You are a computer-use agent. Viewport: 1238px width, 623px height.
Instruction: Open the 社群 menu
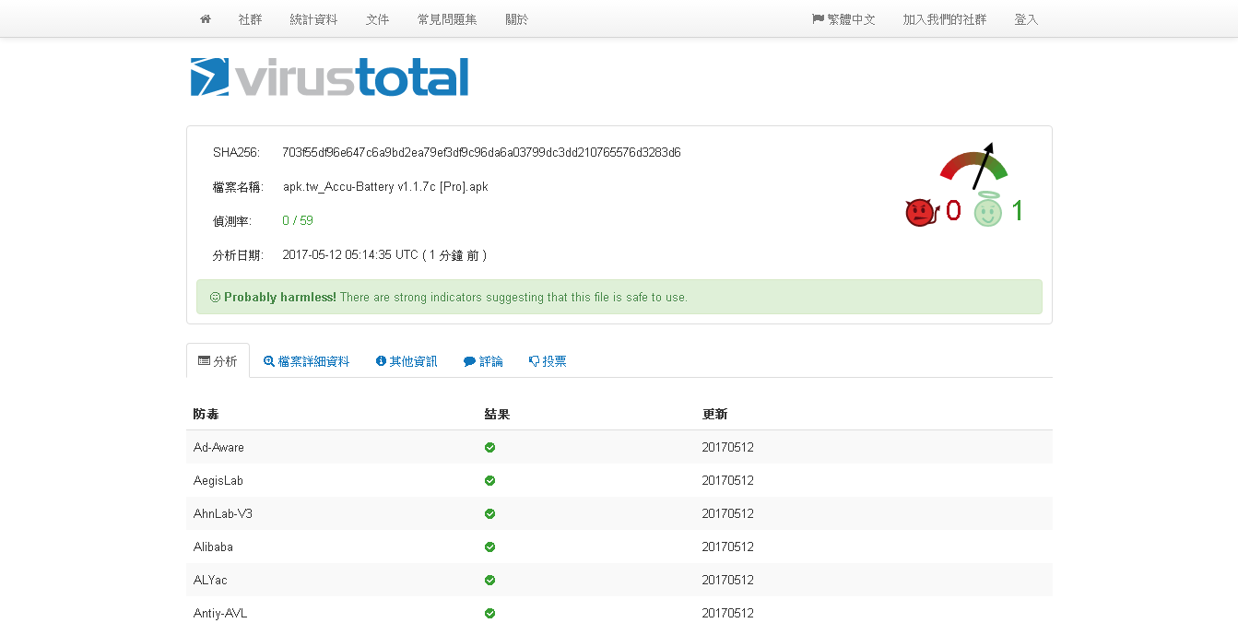pyautogui.click(x=250, y=19)
